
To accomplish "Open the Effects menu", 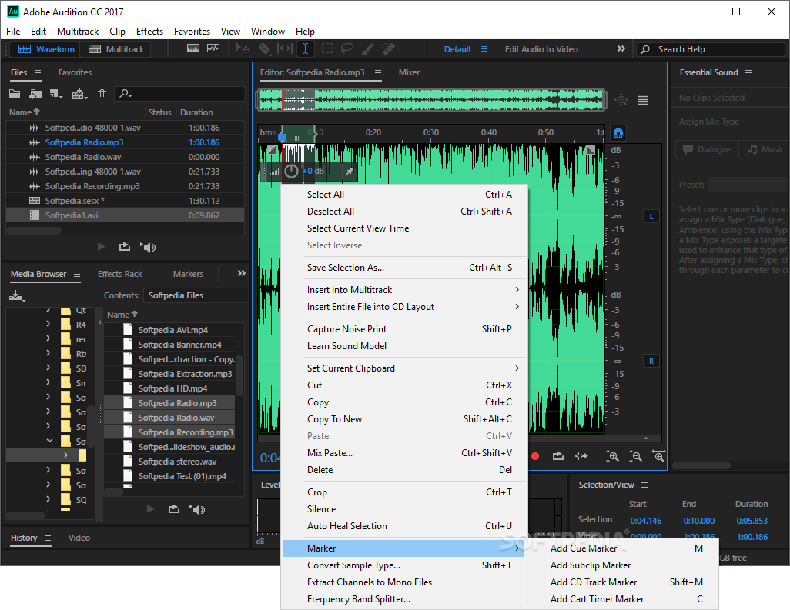I will click(x=149, y=32).
